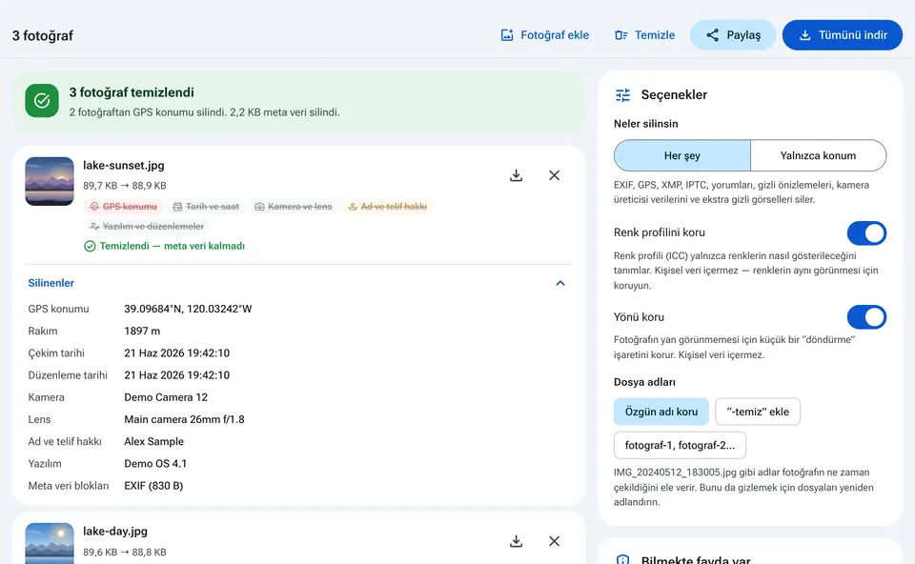Click the Tarih ve saat tag
The image size is (915, 564).
206,207
